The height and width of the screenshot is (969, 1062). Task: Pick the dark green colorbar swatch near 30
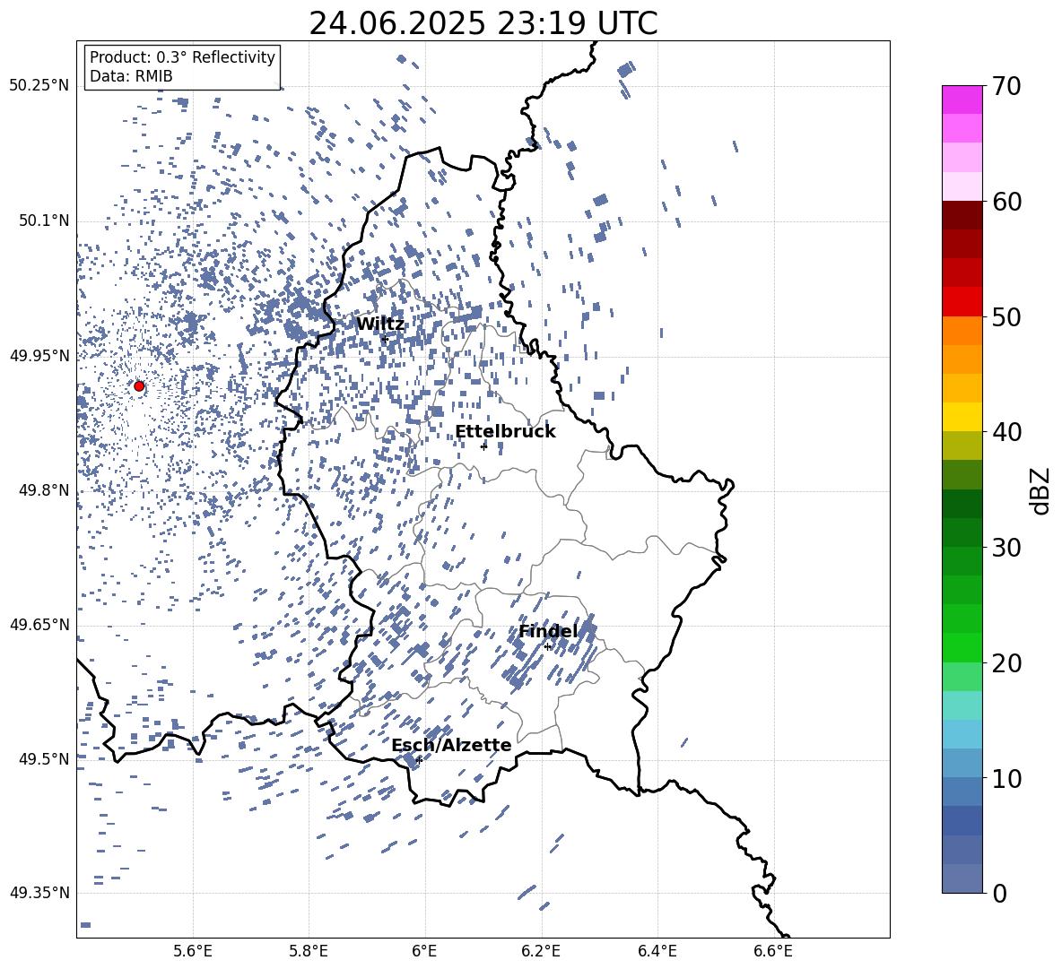point(962,532)
